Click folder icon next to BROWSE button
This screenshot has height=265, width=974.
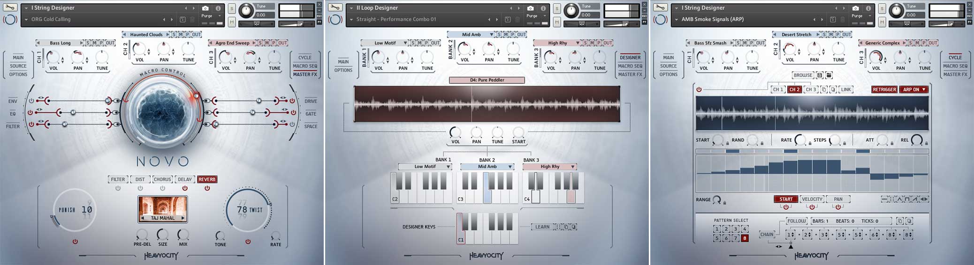(829, 75)
